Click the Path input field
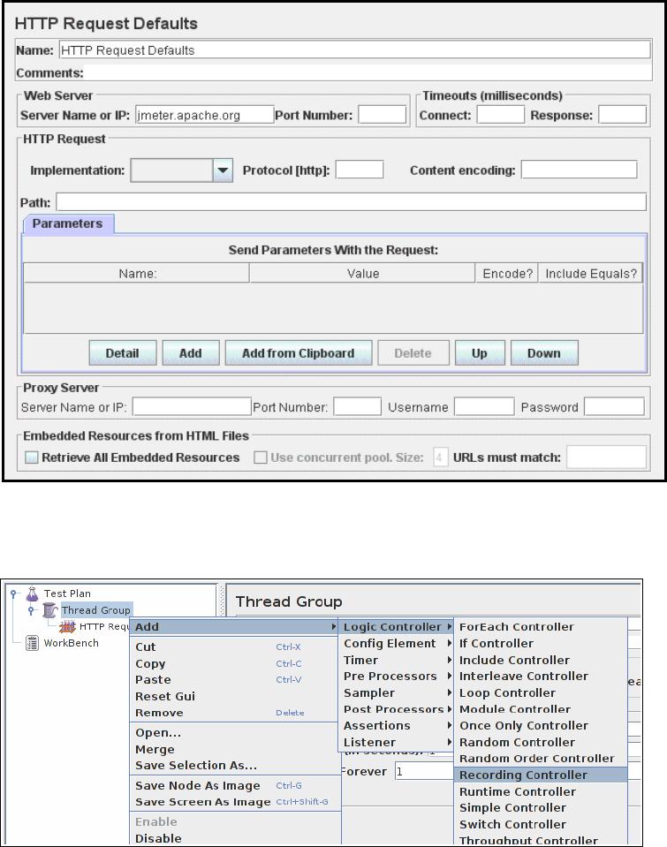Screen dimensions: 667x847 coord(351,202)
